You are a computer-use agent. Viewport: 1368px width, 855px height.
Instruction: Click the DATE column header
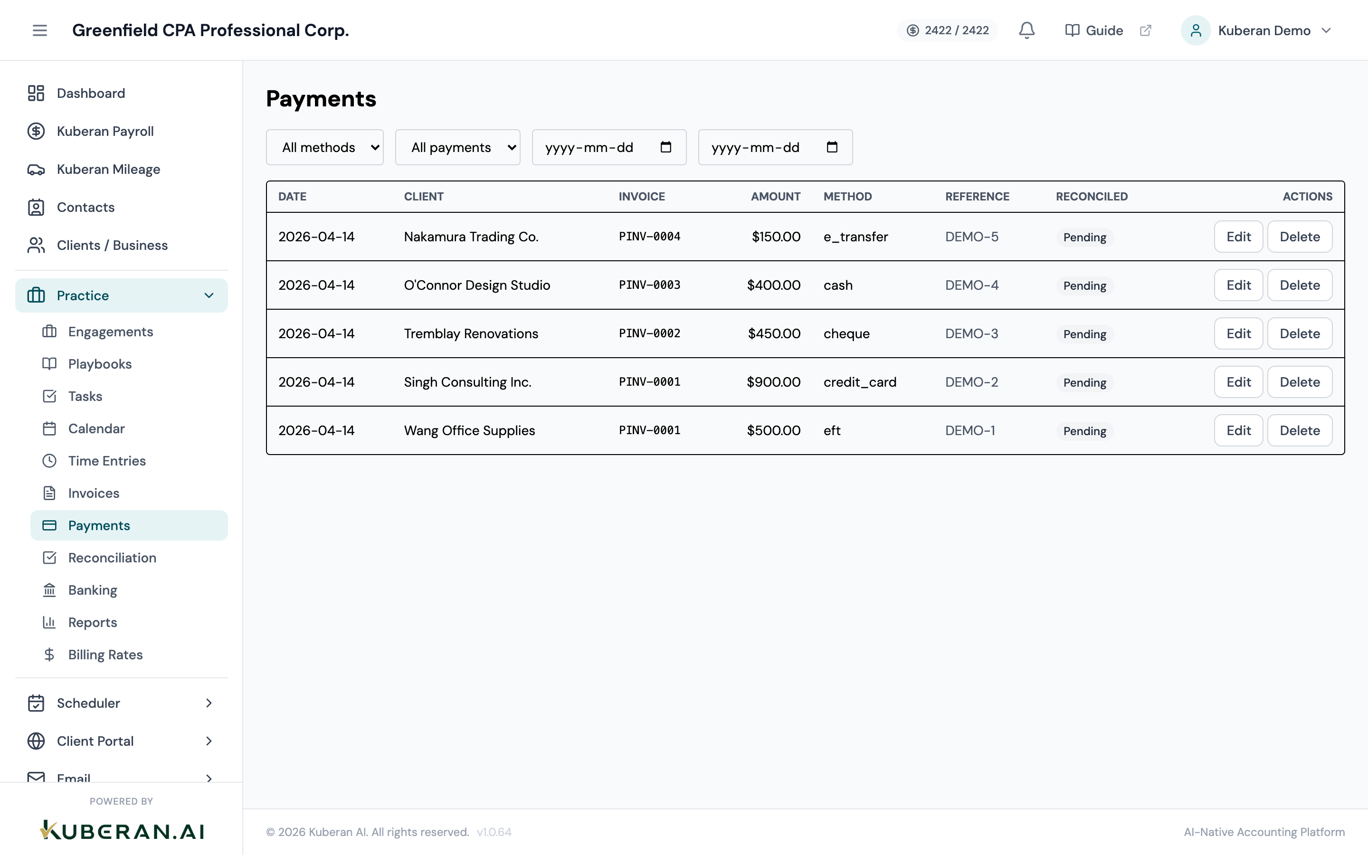coord(292,196)
